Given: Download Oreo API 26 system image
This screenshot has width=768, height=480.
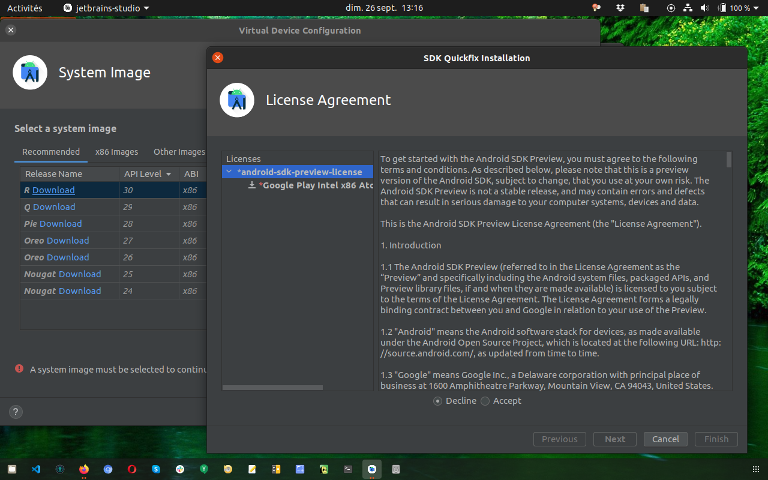Looking at the screenshot, I should [68, 257].
